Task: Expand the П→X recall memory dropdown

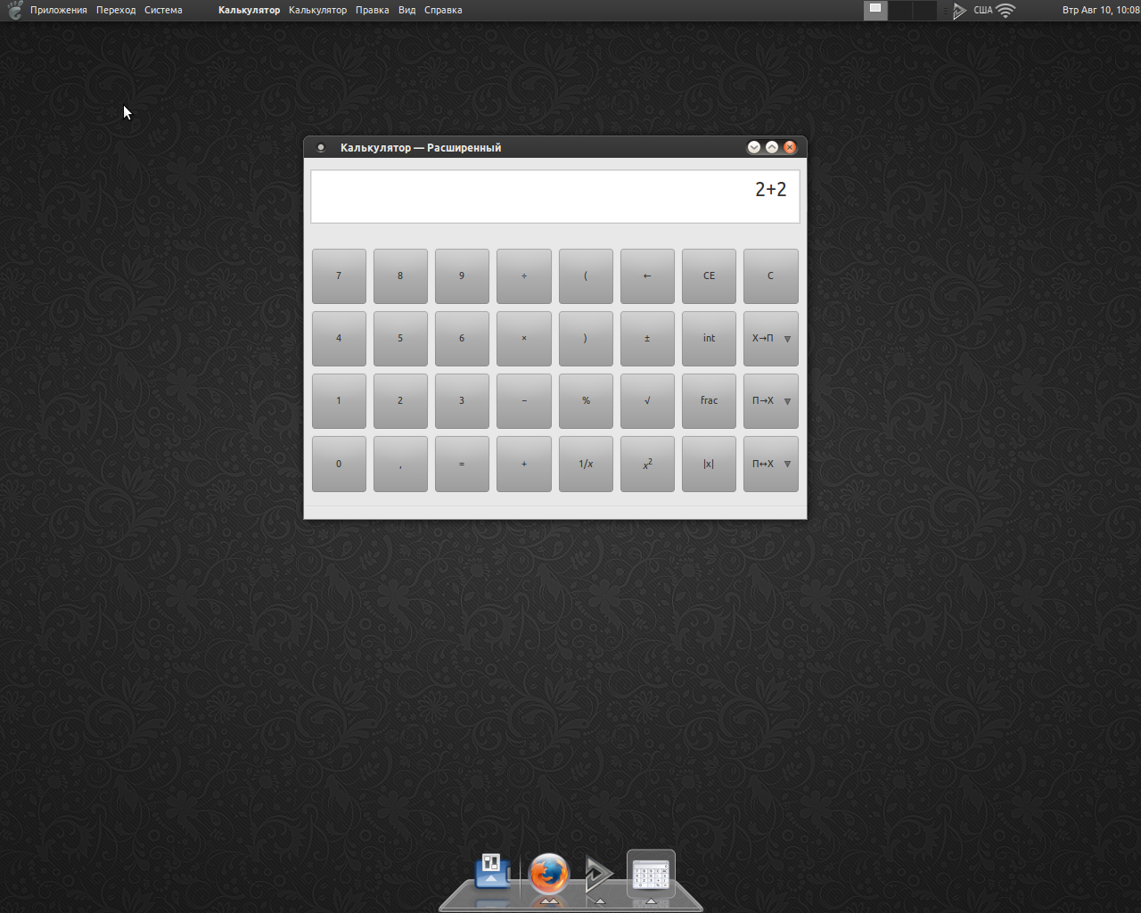Action: (787, 401)
